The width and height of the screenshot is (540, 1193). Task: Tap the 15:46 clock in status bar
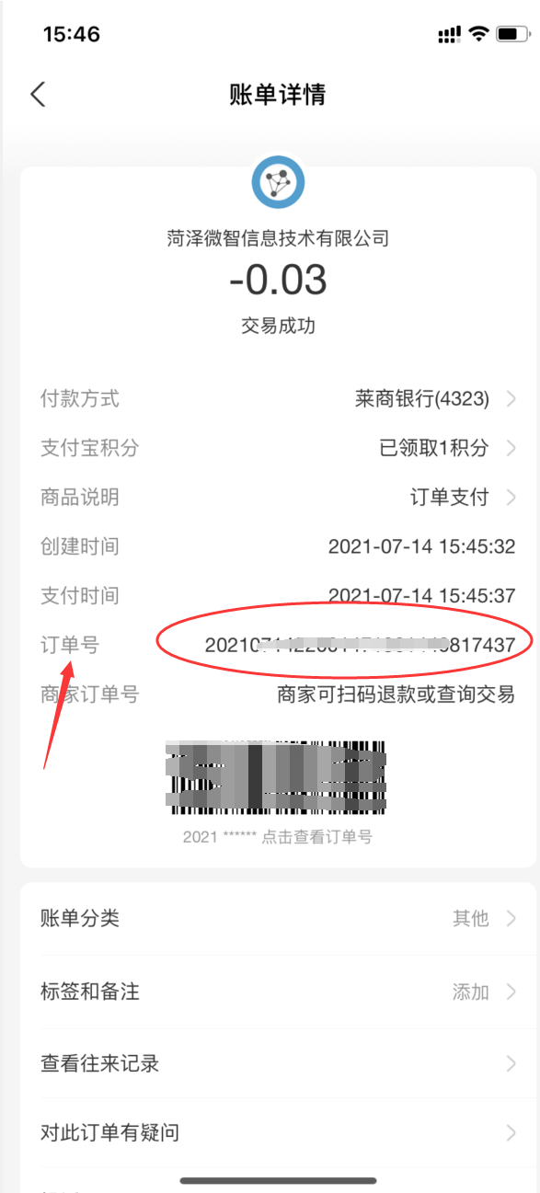[72, 34]
